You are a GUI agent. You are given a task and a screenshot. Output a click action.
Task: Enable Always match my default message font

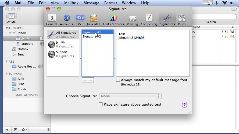[118, 80]
